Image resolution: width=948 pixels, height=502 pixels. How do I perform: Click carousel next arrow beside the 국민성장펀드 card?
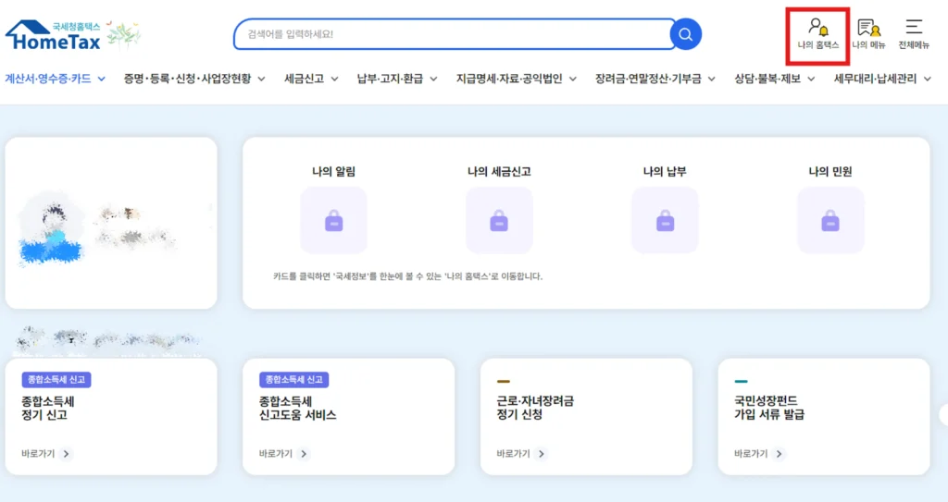click(943, 416)
